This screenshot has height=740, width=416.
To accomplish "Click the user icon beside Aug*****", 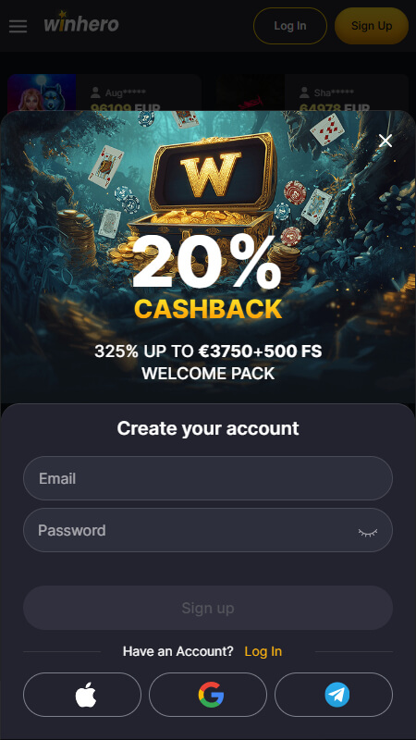I will point(96,92).
